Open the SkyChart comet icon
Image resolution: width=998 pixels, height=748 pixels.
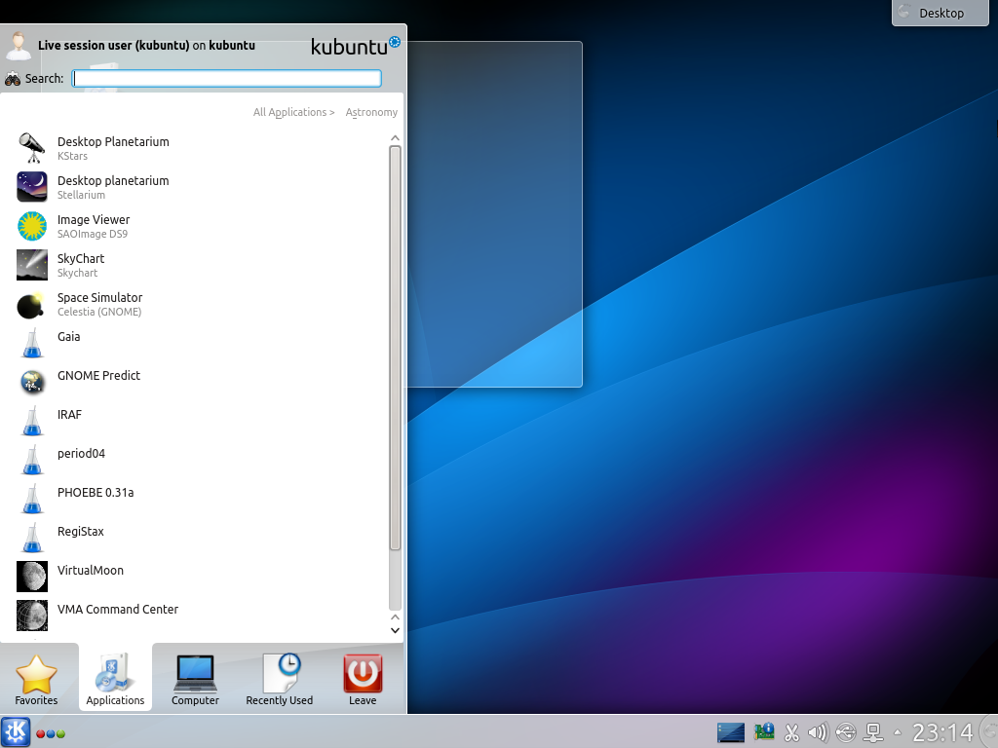point(32,265)
